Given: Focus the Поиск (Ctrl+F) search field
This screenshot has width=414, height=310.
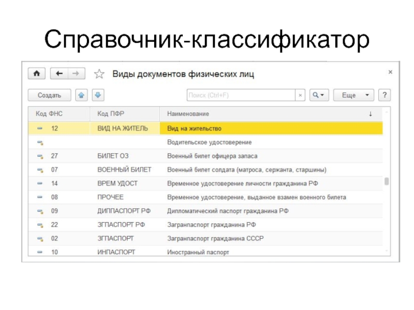Looking at the screenshot, I should (x=240, y=96).
